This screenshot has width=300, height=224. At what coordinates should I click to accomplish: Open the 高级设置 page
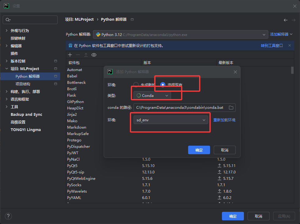pyautogui.click(x=18, y=122)
